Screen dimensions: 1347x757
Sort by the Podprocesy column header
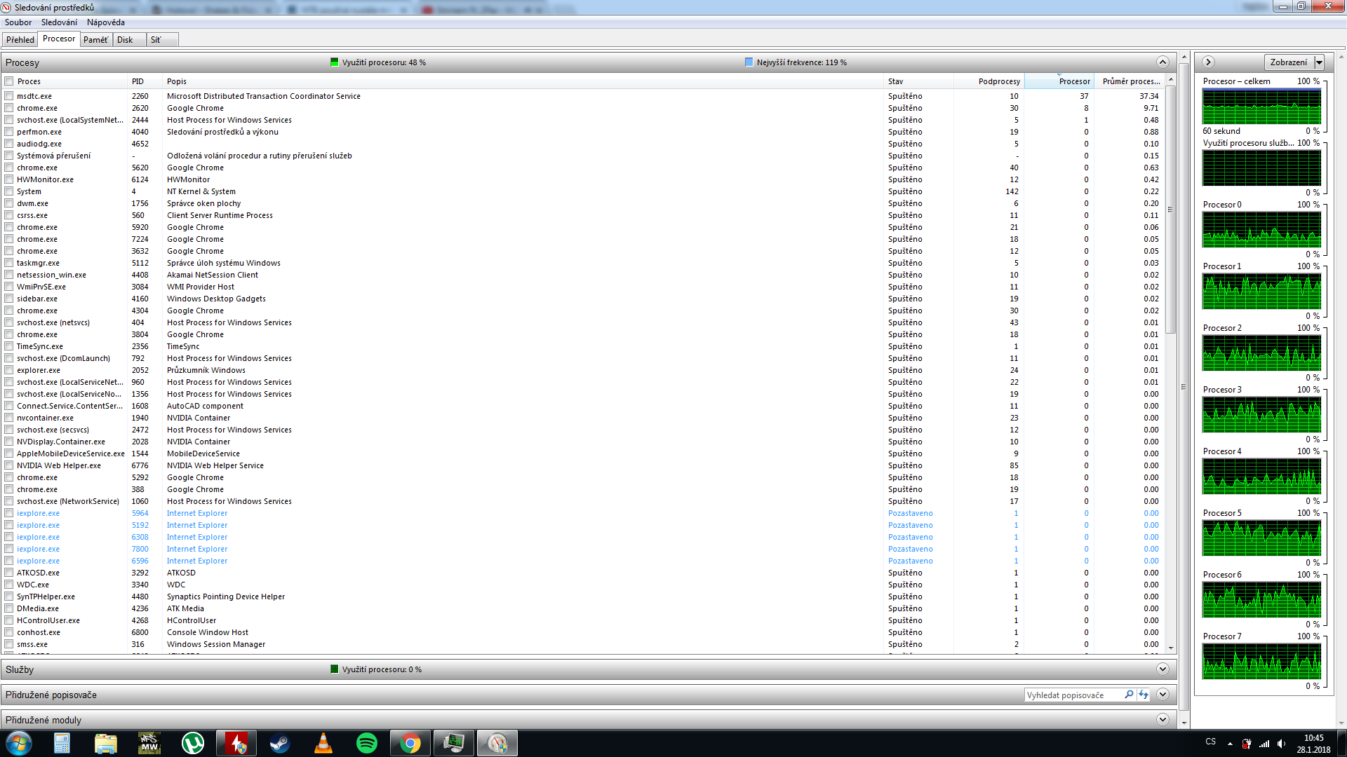click(998, 81)
